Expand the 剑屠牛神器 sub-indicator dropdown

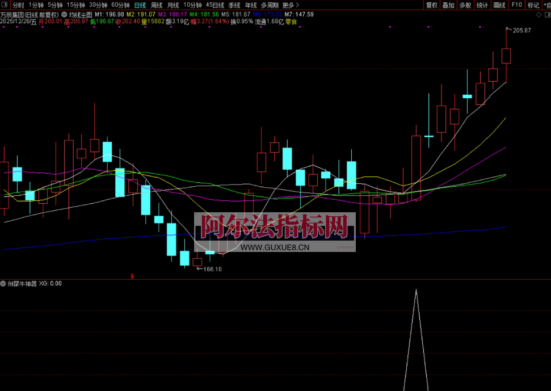click(3, 283)
